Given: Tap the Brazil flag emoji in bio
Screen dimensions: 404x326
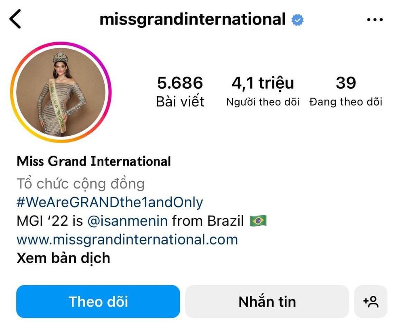Looking at the screenshot, I should (259, 221).
